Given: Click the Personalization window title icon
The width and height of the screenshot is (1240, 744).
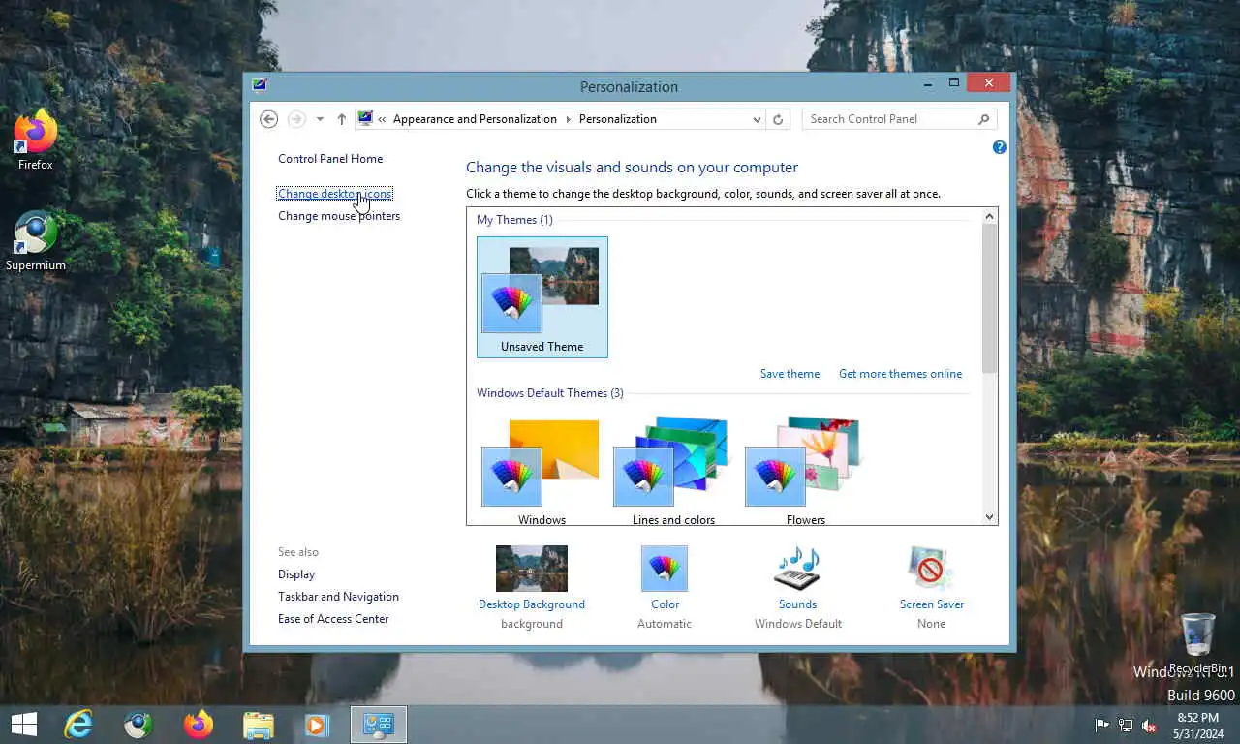Looking at the screenshot, I should point(260,85).
